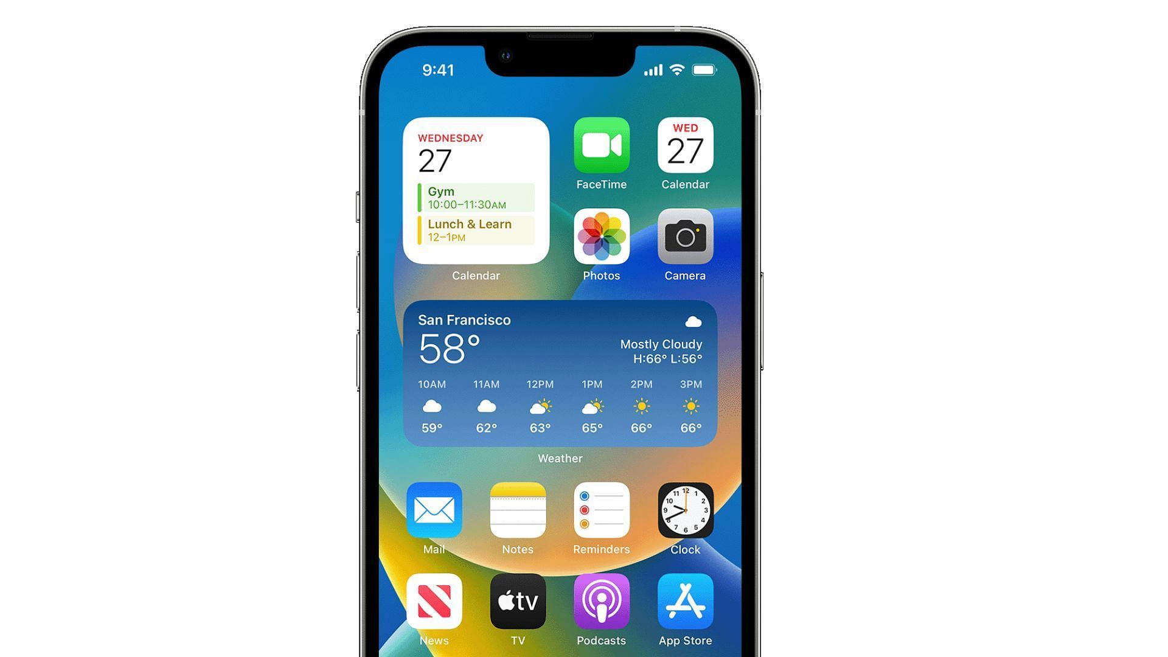Open the Podcasts app
Screen dimensions: 1168x657
tap(601, 601)
